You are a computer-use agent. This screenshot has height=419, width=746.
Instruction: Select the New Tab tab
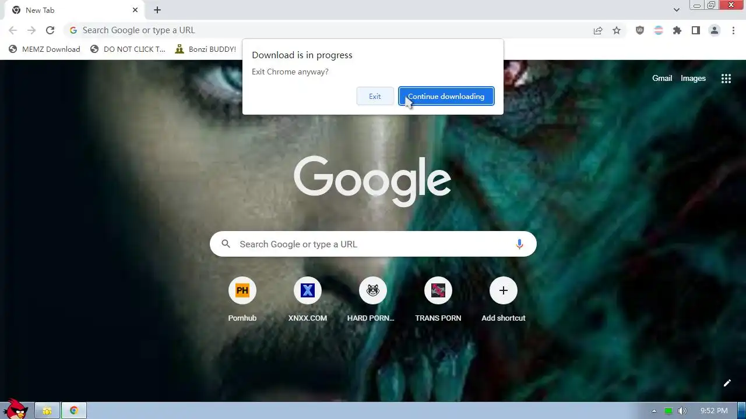point(74,10)
